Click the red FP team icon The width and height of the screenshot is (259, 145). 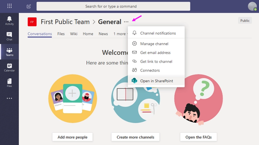32,22
